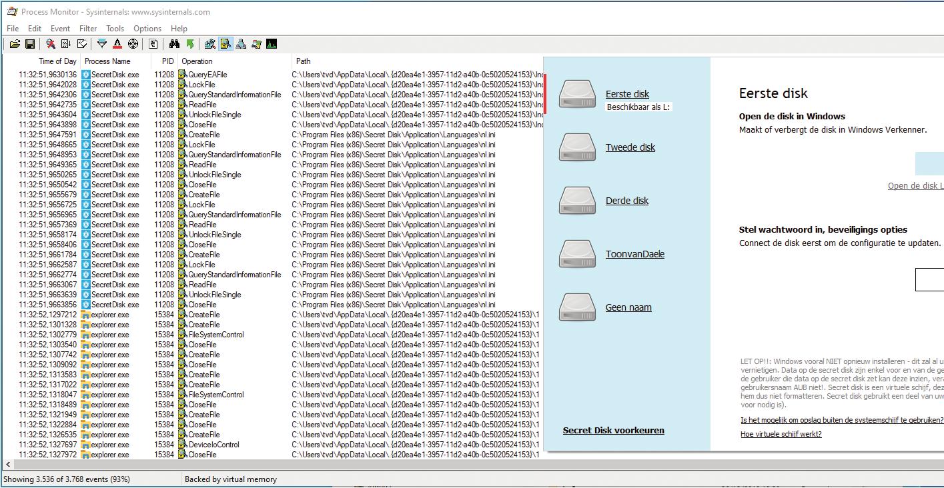Open the Help menu

tap(179, 29)
